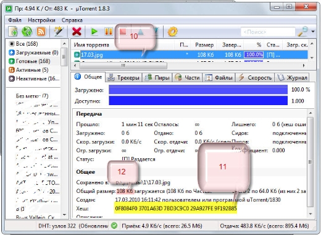Select Загружаемые (0) category
This screenshot has width=321, height=235.
[x=37, y=53]
